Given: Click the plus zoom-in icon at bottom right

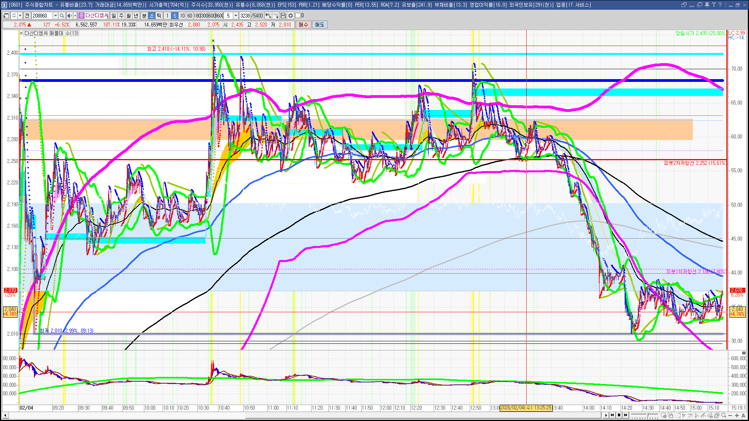Looking at the screenshot, I should (737, 416).
